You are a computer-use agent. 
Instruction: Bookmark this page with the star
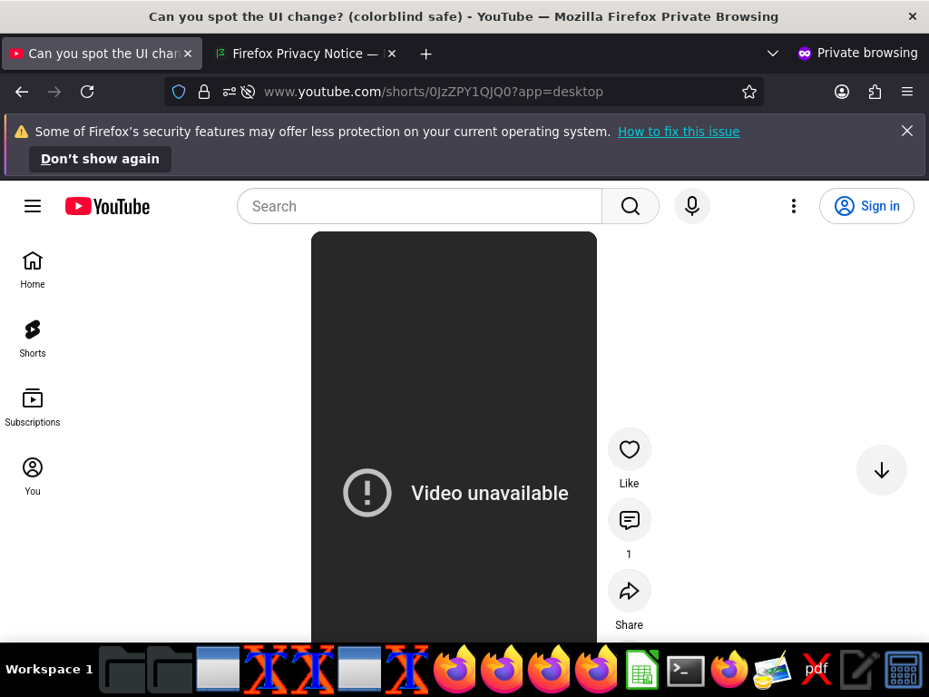748,92
